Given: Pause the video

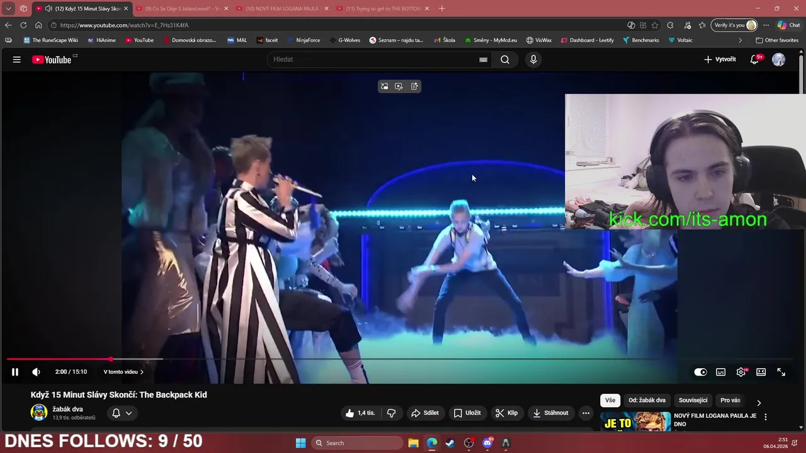Looking at the screenshot, I should pos(15,372).
